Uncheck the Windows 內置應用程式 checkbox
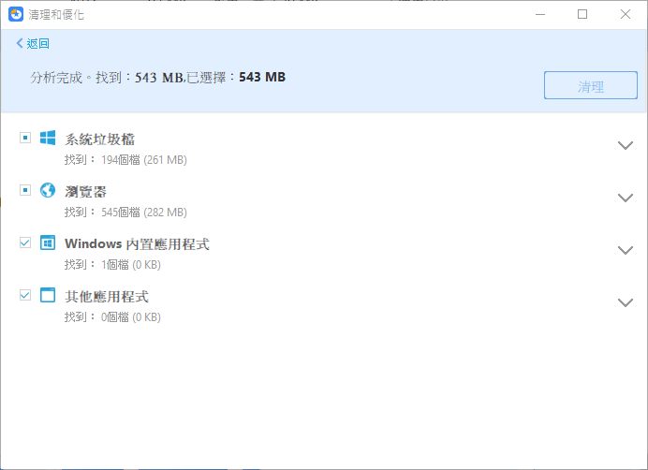The height and width of the screenshot is (470, 648). (24, 242)
